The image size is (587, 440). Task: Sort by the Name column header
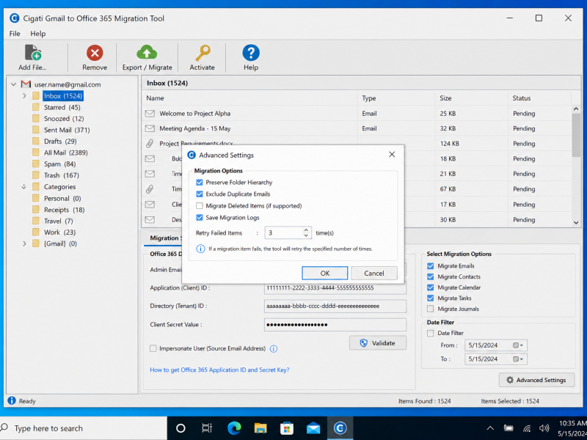click(156, 98)
